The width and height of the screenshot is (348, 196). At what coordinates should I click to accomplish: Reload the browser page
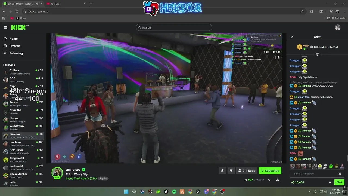17,11
